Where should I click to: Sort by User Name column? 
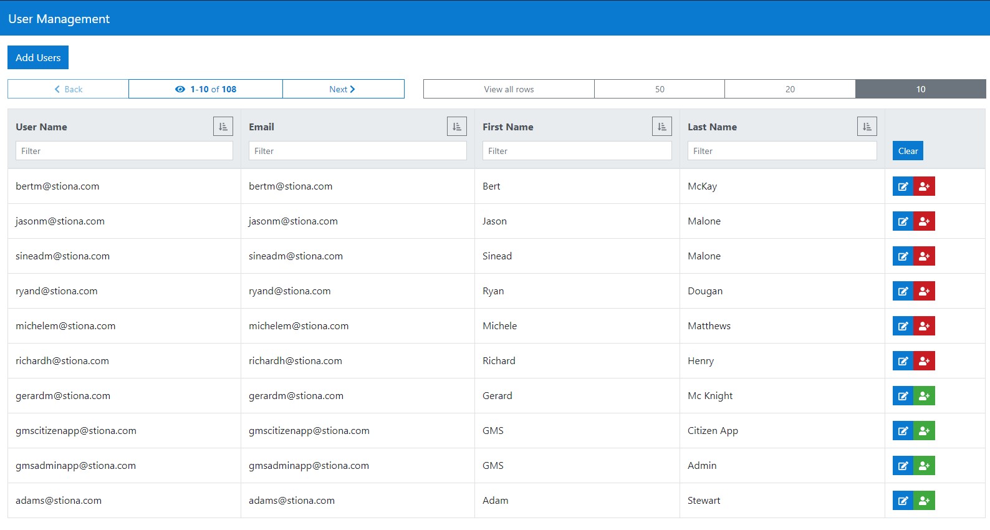[223, 127]
